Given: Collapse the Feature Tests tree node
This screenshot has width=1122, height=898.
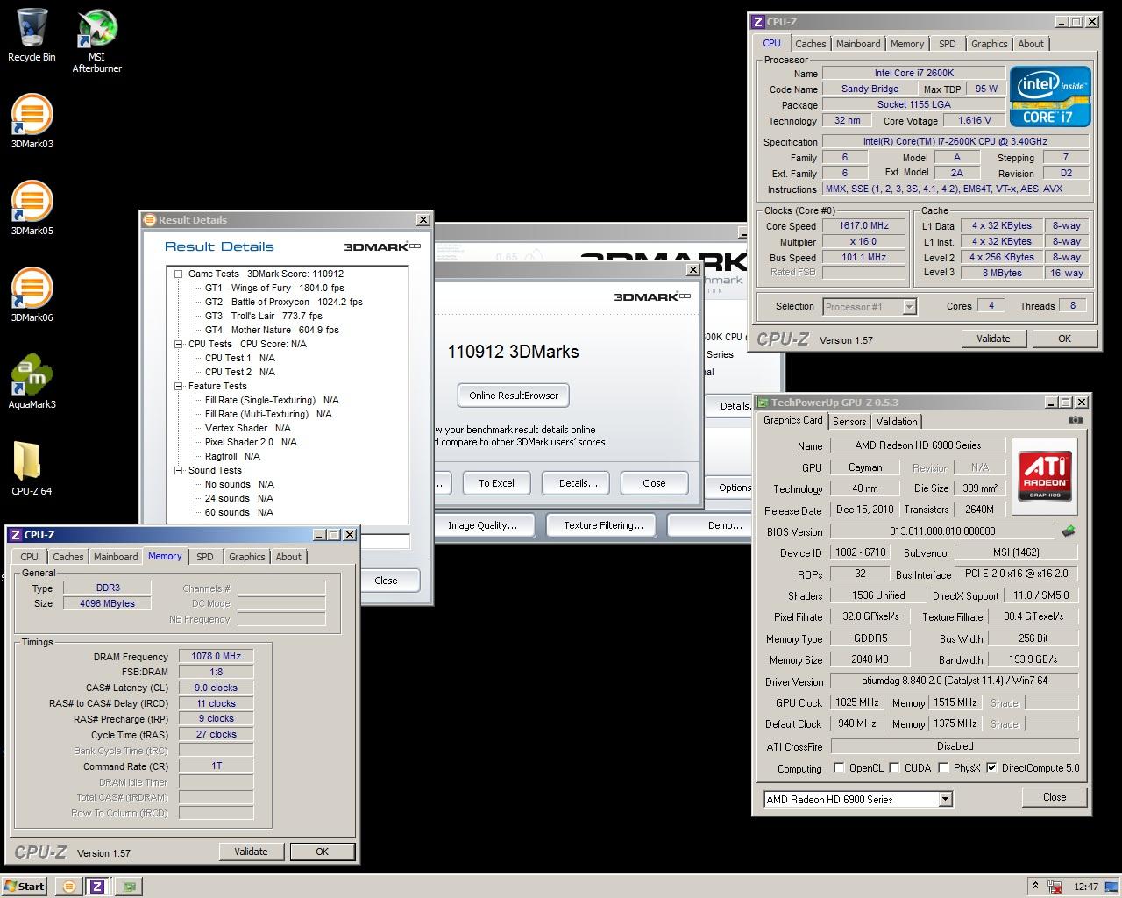Looking at the screenshot, I should [x=178, y=386].
